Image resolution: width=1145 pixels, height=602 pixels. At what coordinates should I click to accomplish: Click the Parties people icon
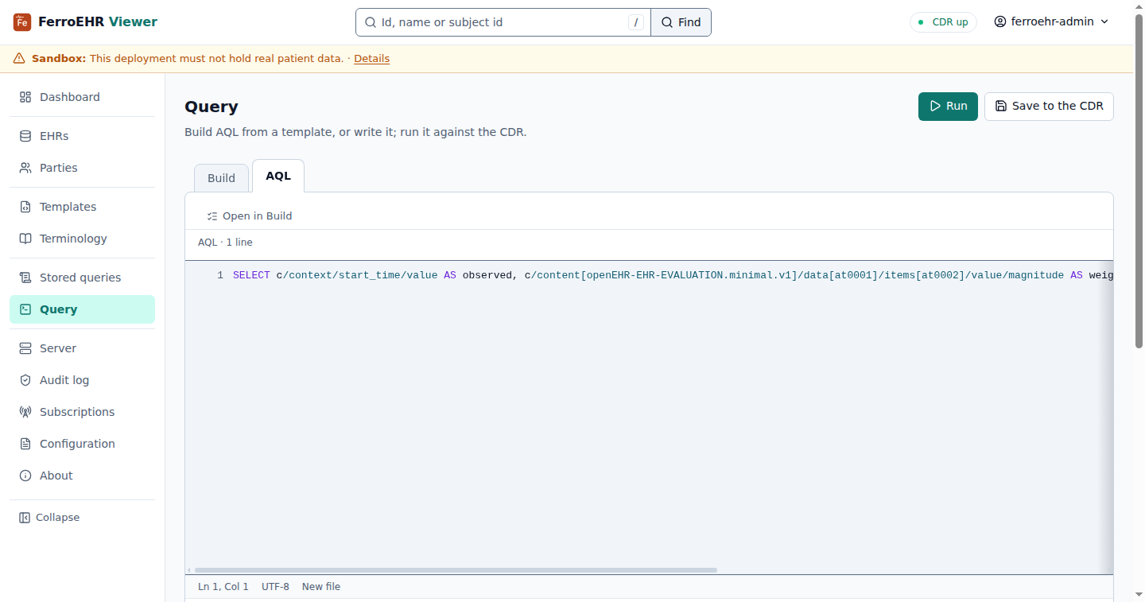click(25, 168)
